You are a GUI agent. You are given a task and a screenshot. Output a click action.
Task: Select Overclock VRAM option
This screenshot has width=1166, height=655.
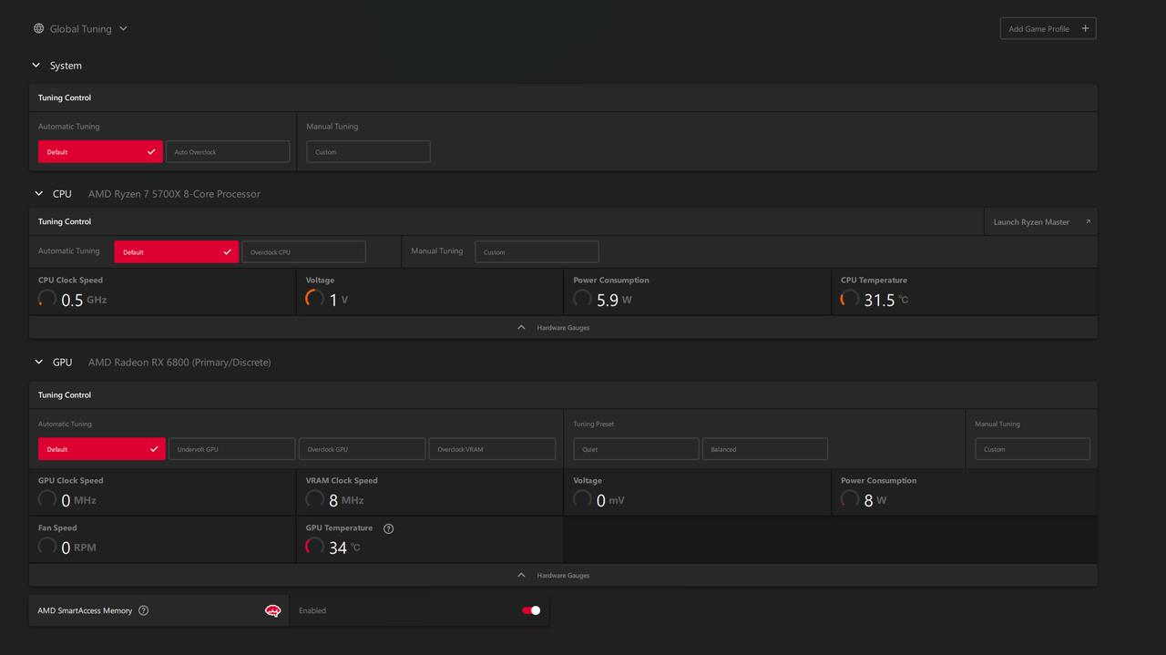(492, 449)
